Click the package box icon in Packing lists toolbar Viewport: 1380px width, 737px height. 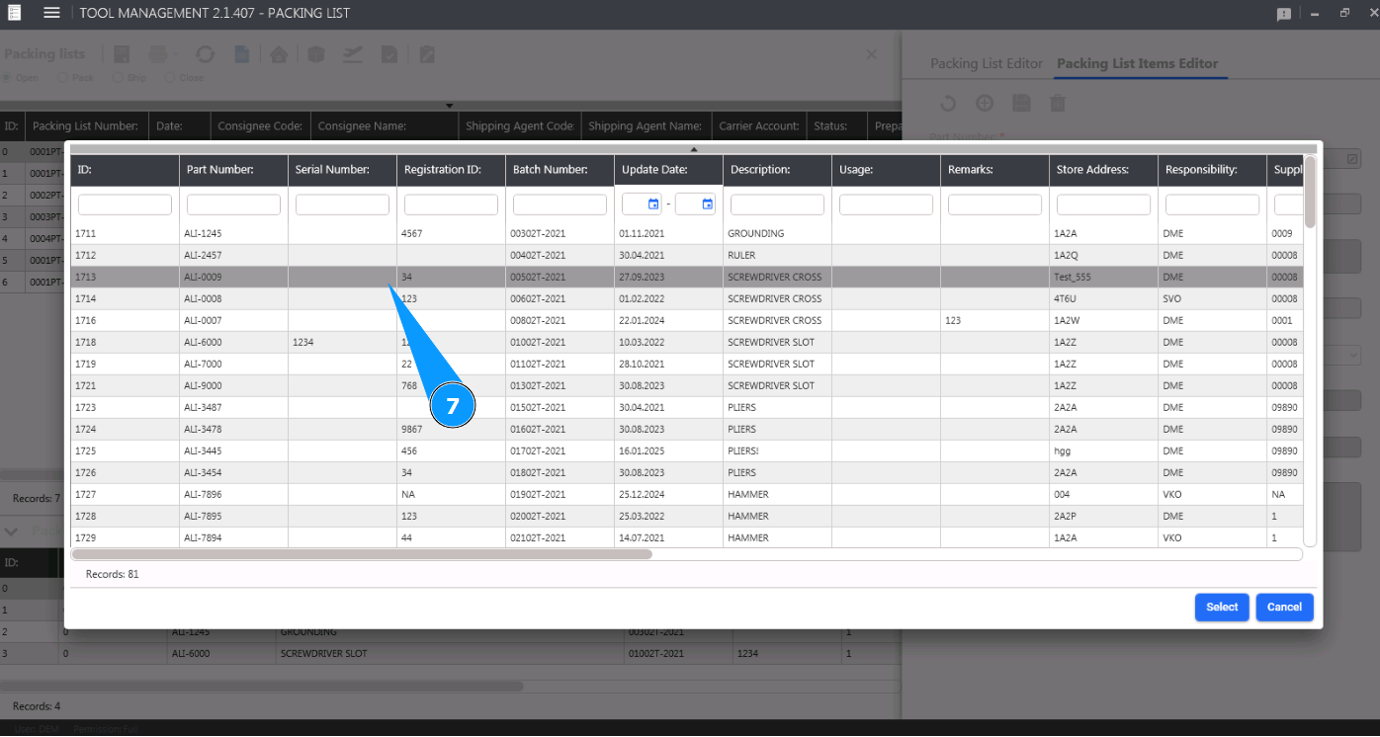click(x=315, y=54)
